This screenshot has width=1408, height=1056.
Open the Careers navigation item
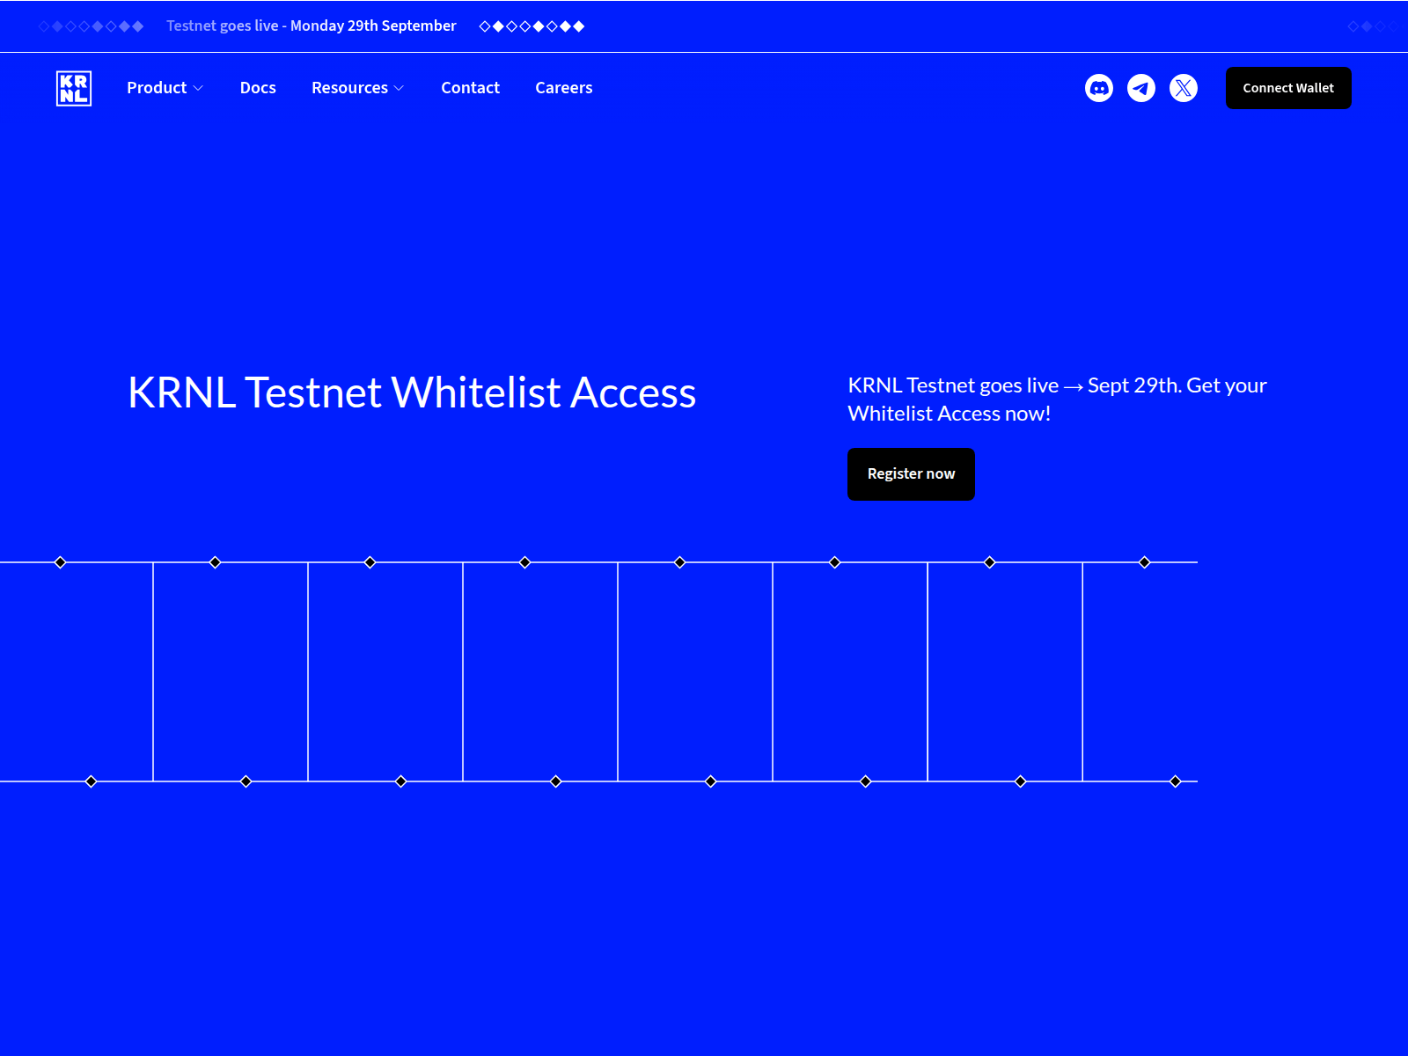coord(564,88)
